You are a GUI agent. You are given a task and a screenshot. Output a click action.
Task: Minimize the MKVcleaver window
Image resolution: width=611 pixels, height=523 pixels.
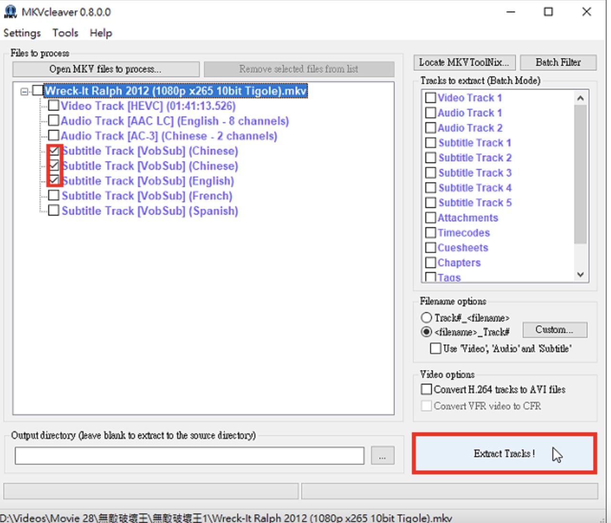coord(511,12)
